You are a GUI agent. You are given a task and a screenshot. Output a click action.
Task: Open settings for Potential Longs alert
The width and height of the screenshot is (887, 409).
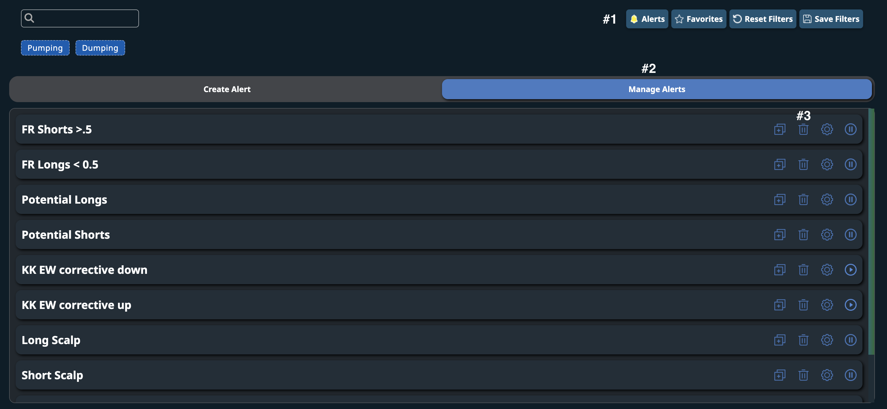coord(827,200)
